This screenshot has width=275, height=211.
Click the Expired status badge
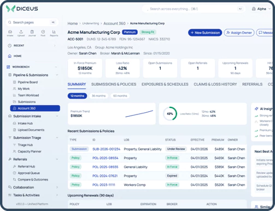(172, 176)
